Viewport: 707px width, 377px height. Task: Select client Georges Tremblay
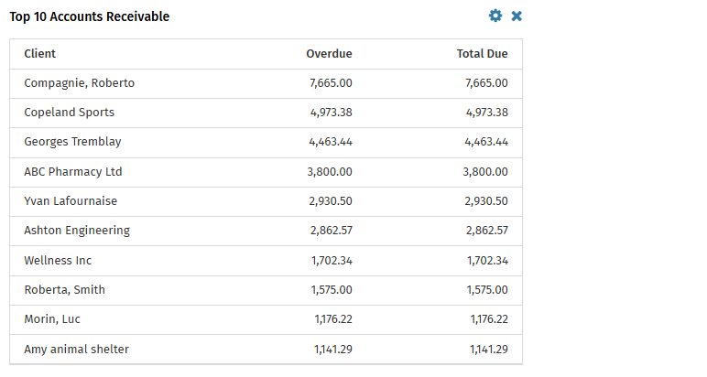pos(72,142)
